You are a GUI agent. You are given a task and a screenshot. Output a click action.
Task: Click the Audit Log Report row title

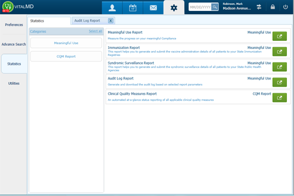pyautogui.click(x=120, y=78)
